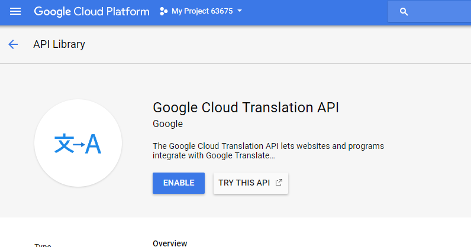Click the project hexagon dots icon
This screenshot has height=247, width=471.
tap(164, 12)
